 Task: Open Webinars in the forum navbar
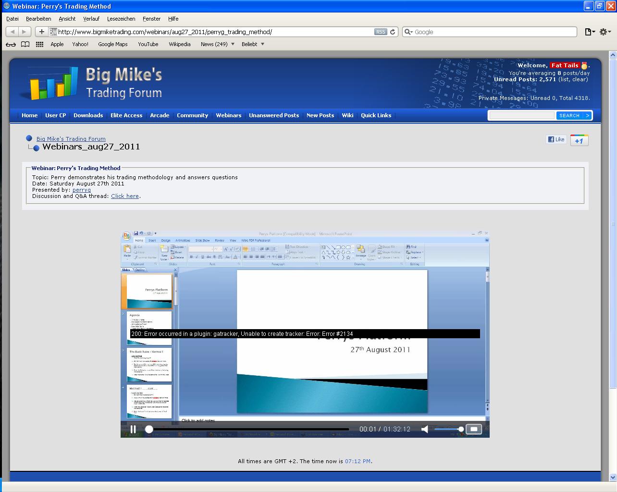click(229, 115)
